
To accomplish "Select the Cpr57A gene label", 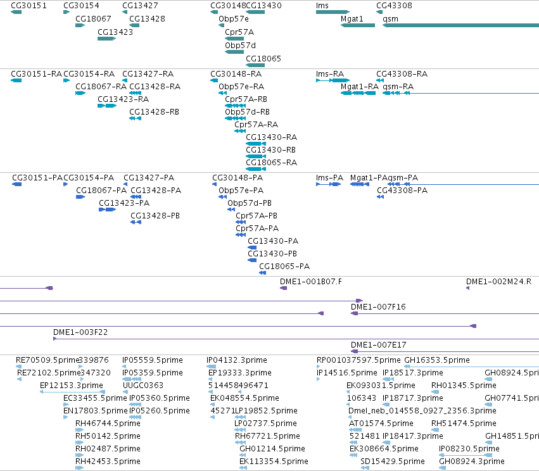I will (239, 32).
